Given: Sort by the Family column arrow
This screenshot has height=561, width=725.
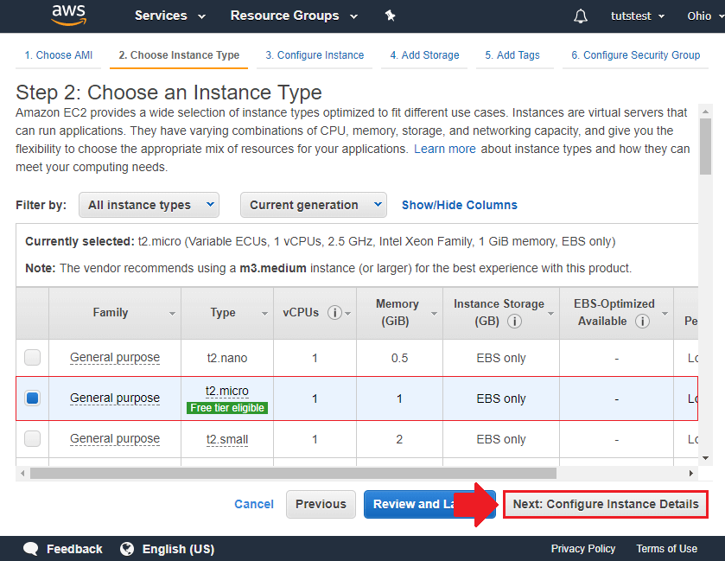Looking at the screenshot, I should point(172,314).
